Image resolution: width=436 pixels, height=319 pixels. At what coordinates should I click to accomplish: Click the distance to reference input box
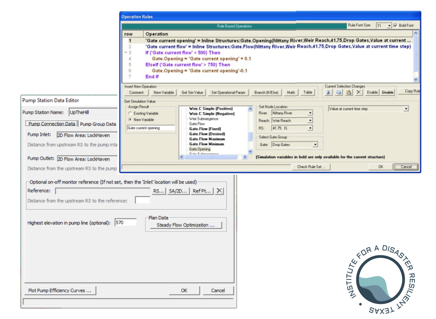pos(142,200)
